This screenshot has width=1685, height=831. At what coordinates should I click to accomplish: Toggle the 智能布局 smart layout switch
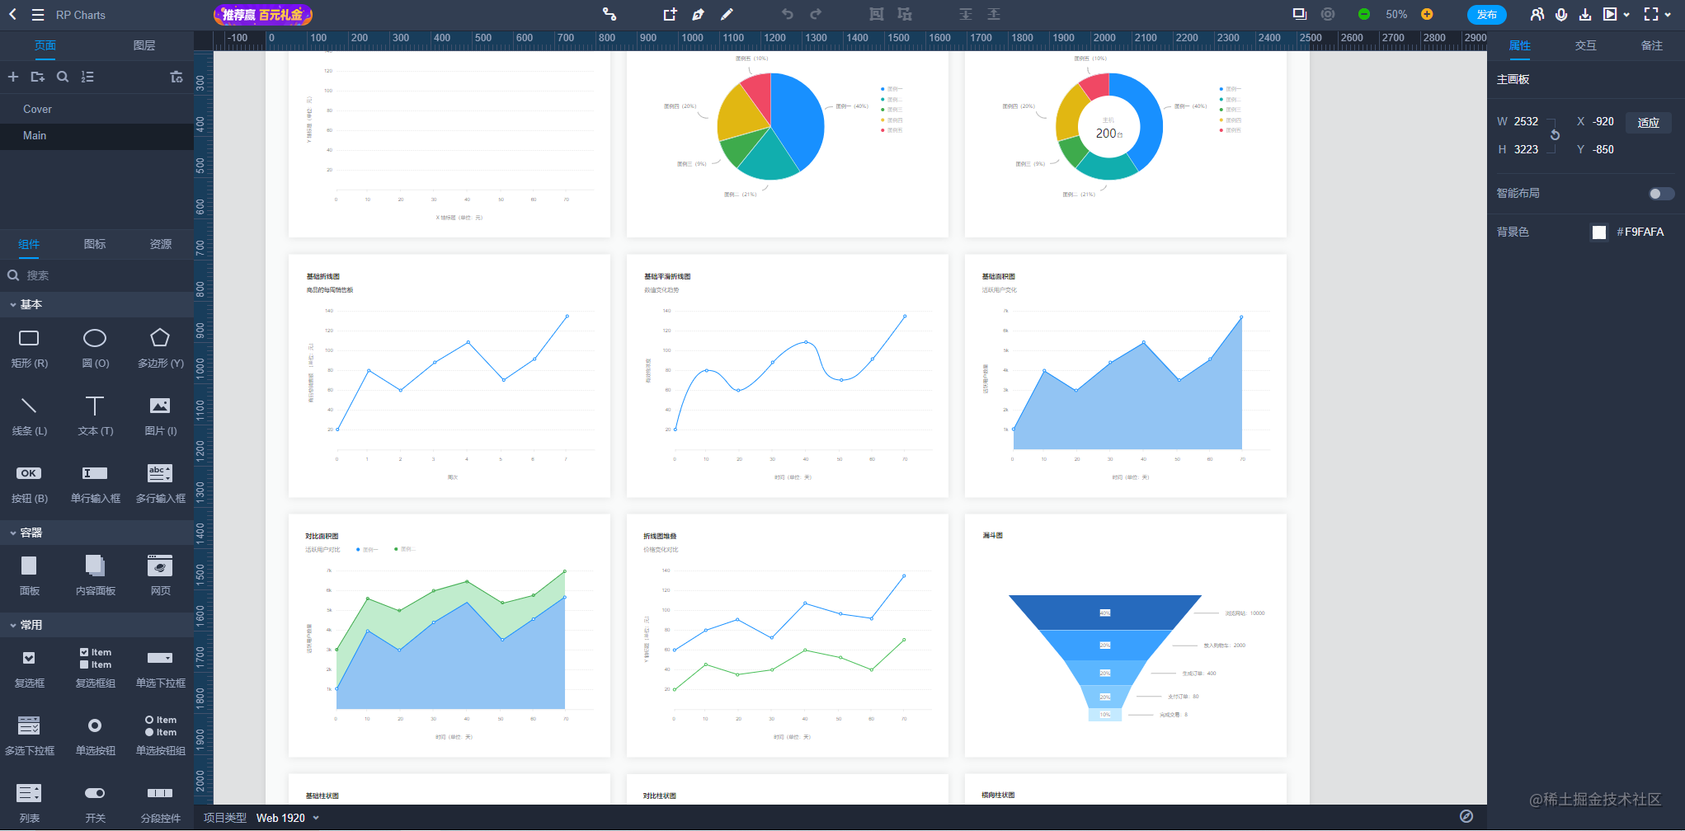[x=1661, y=194]
